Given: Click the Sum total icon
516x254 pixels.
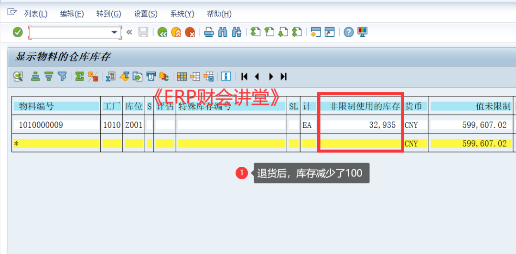Looking at the screenshot, I should [x=79, y=76].
